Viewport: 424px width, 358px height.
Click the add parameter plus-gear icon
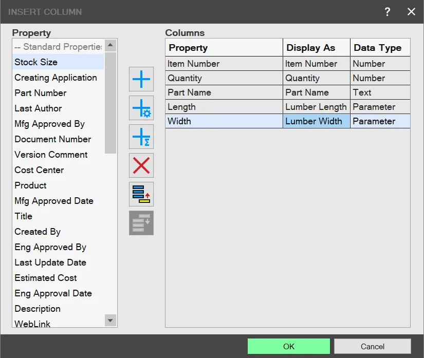pyautogui.click(x=141, y=108)
